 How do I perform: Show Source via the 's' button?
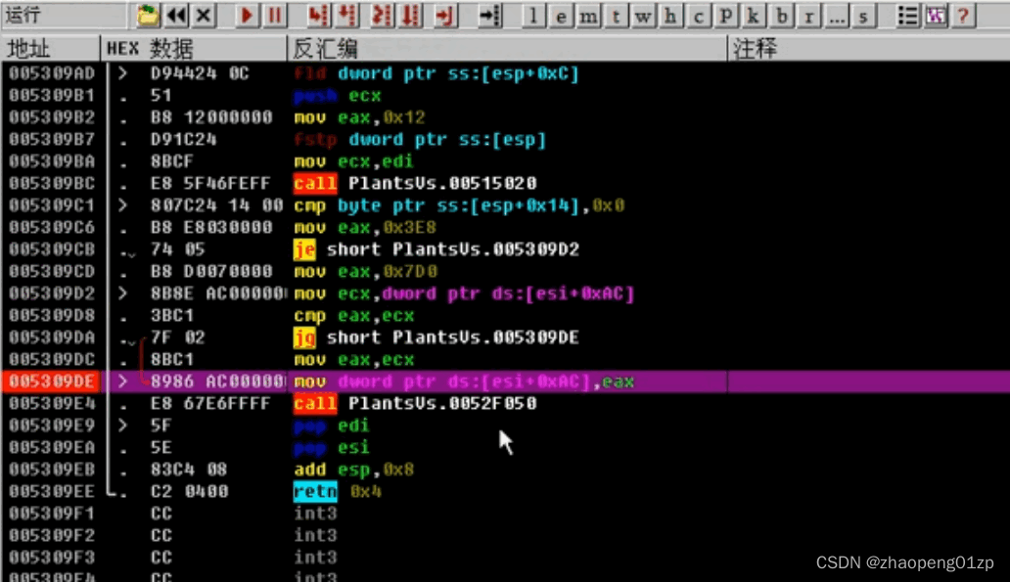click(x=863, y=16)
